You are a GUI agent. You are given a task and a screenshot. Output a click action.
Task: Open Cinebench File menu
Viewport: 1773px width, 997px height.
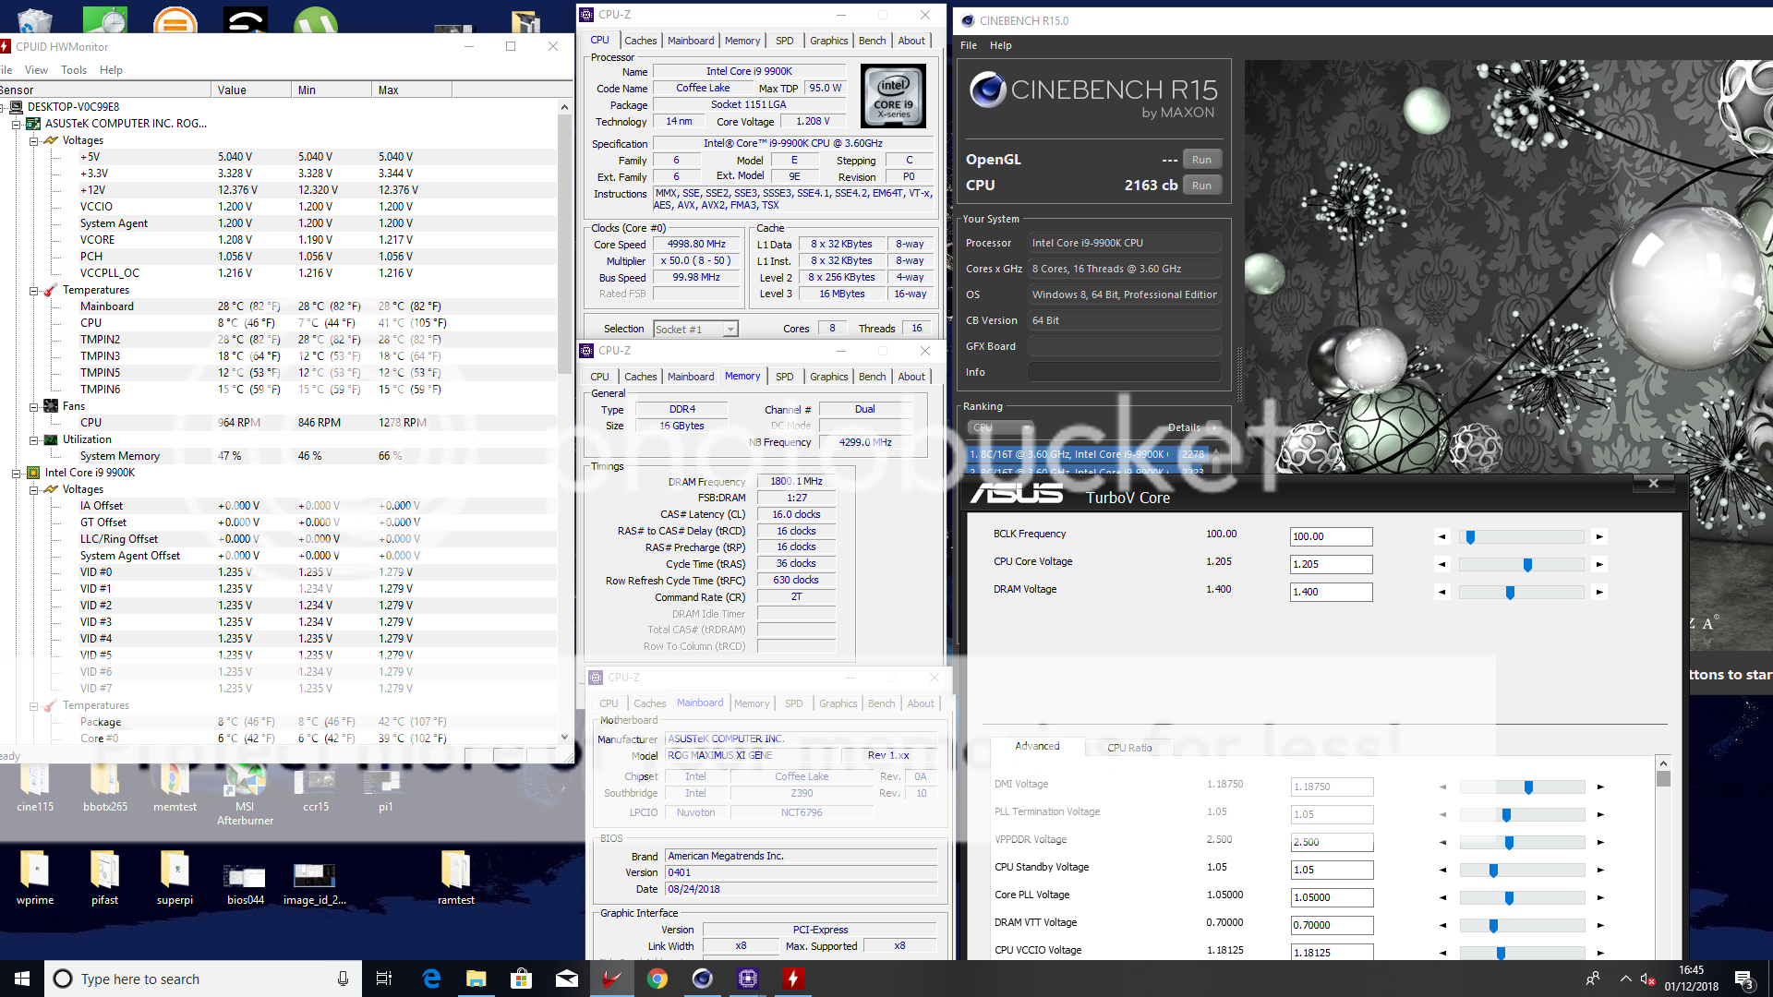click(x=969, y=45)
